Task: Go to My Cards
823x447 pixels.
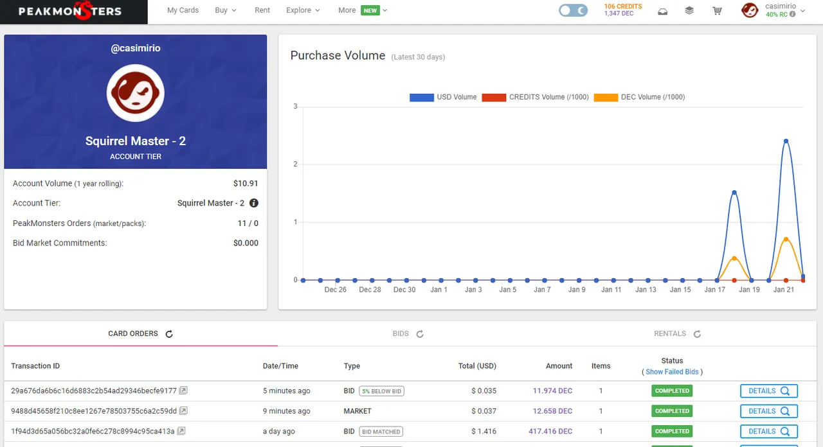Action: pos(183,10)
